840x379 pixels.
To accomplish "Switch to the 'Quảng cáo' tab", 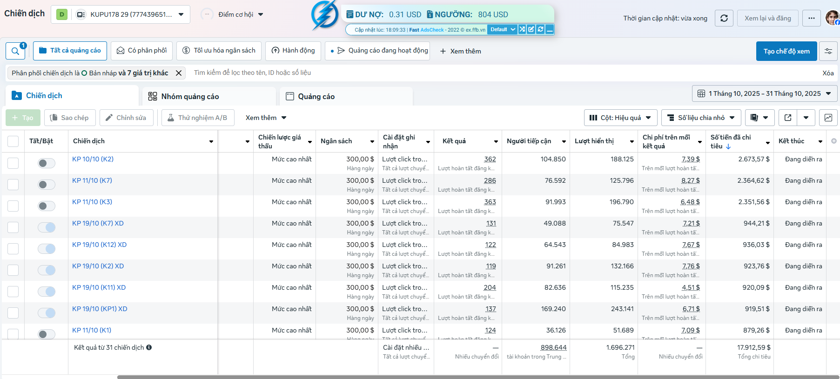I will coord(346,96).
